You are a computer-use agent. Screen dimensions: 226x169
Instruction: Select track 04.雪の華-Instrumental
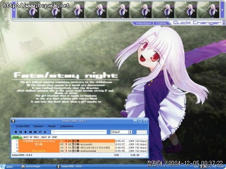point(87,151)
